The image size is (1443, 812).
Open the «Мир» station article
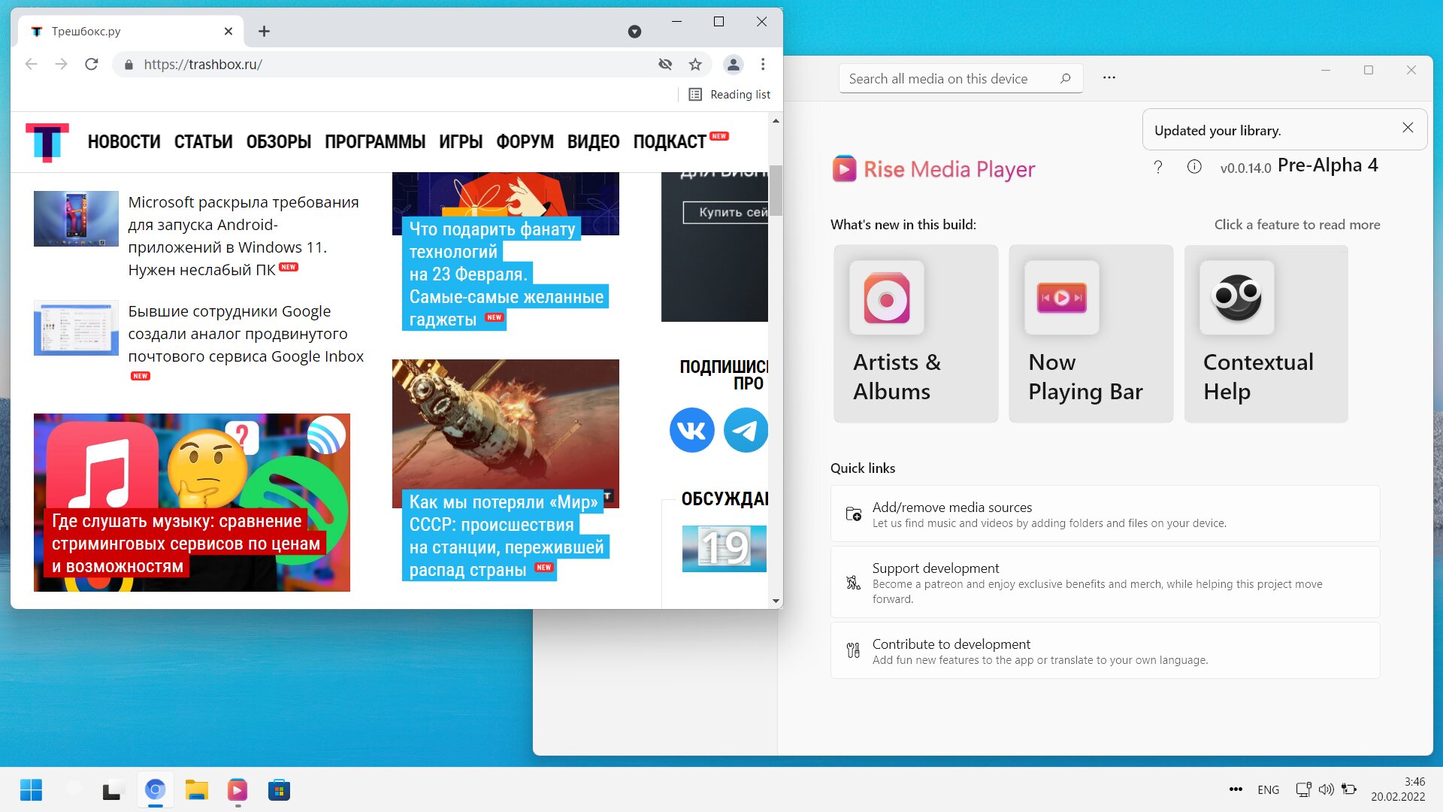(x=505, y=536)
